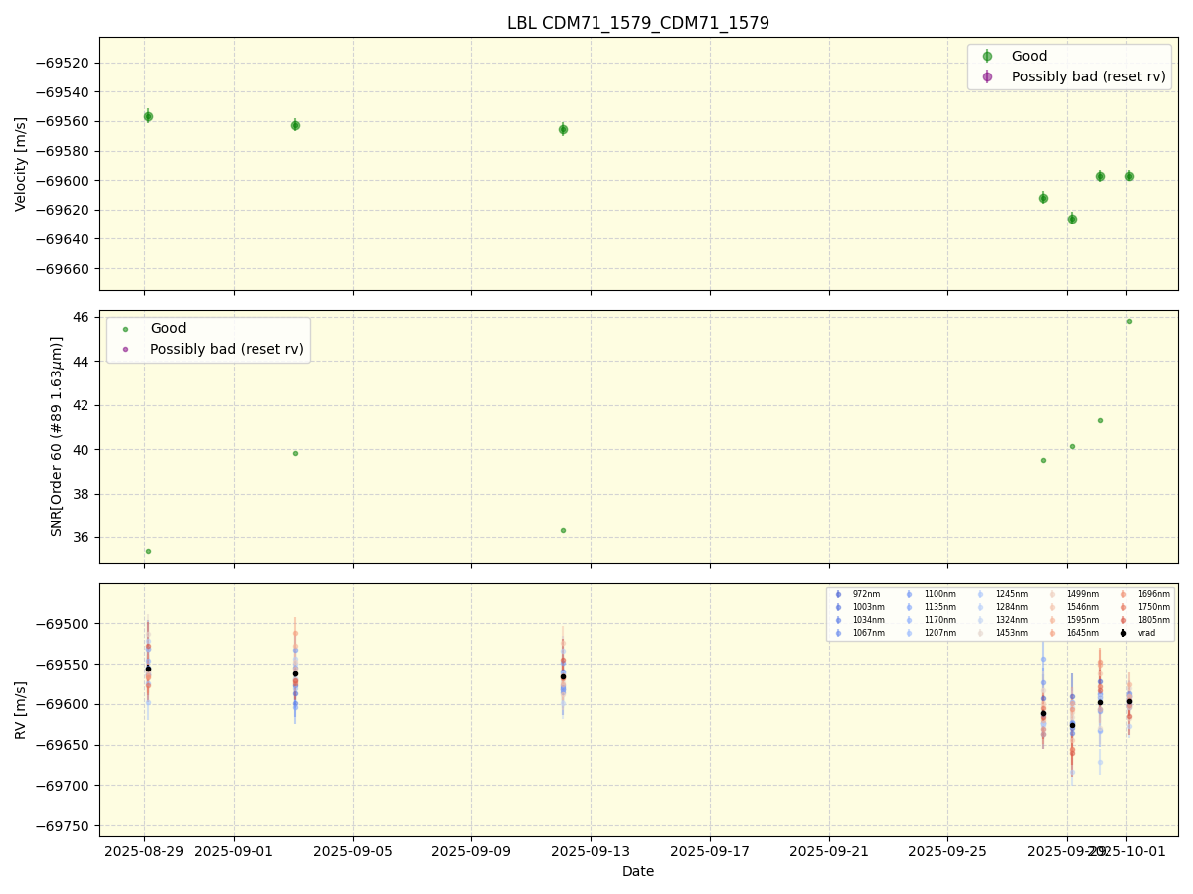Click the green "Good" marker in velocity legend
The height and width of the screenshot is (894, 1193).
tap(987, 57)
